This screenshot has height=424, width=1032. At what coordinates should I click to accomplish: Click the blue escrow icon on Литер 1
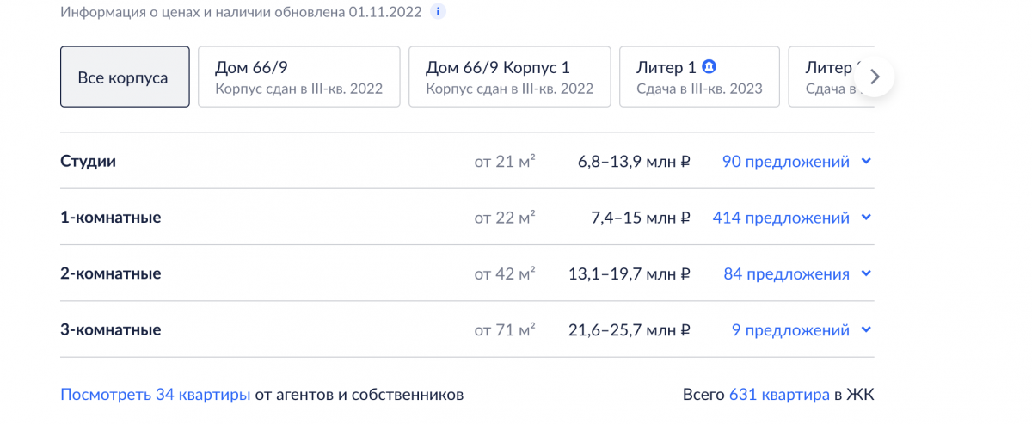point(709,67)
